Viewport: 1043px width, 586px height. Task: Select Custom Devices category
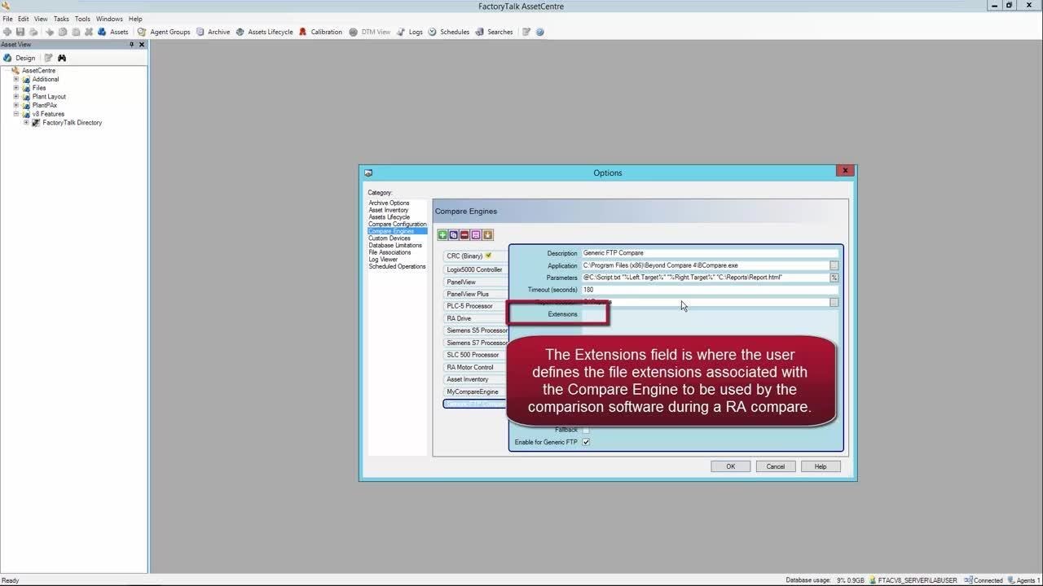[x=389, y=238]
